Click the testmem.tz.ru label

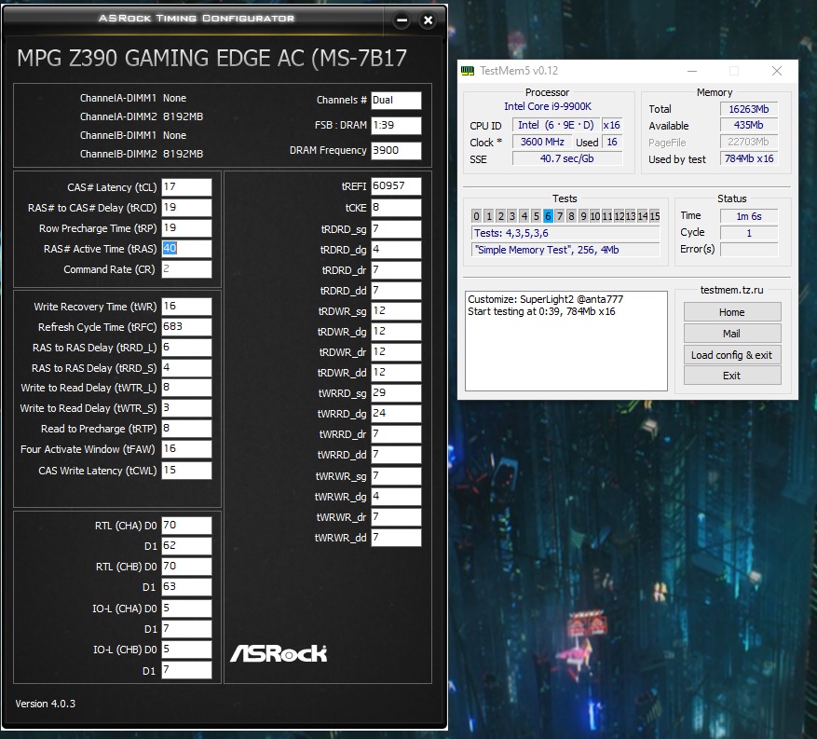coord(731,290)
